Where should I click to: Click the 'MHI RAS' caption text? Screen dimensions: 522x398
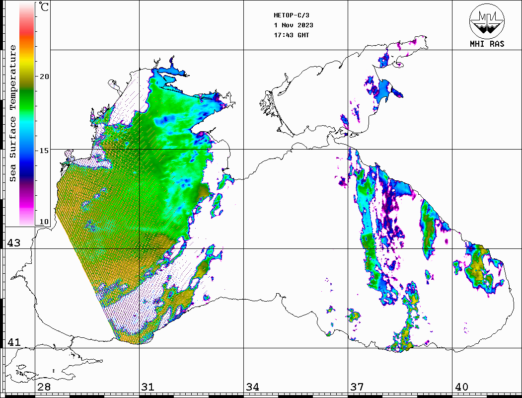click(487, 44)
